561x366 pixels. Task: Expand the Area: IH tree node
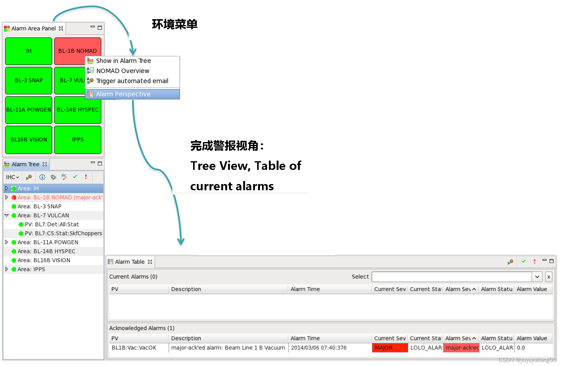[6, 188]
